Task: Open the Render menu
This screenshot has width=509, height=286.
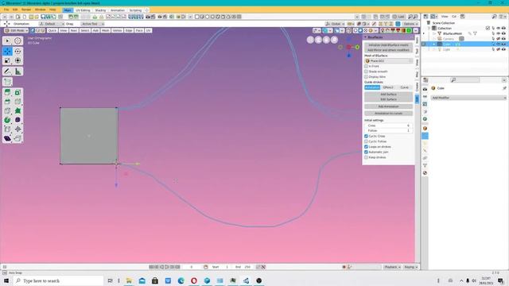Action: 26,10
